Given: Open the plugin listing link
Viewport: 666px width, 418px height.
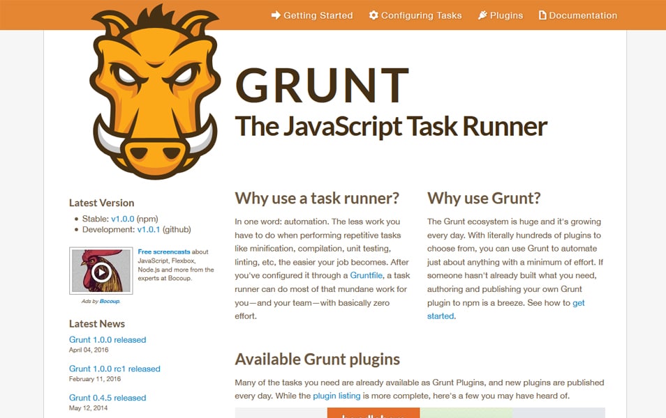Looking at the screenshot, I should [336, 396].
